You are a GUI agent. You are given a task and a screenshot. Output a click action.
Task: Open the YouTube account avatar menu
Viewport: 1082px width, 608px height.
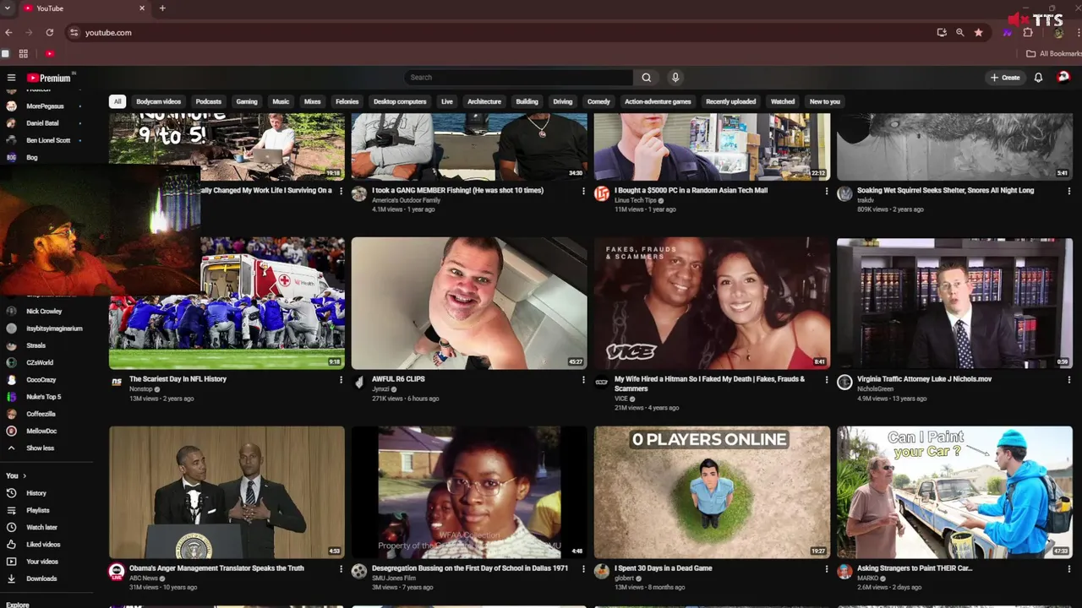tap(1063, 77)
